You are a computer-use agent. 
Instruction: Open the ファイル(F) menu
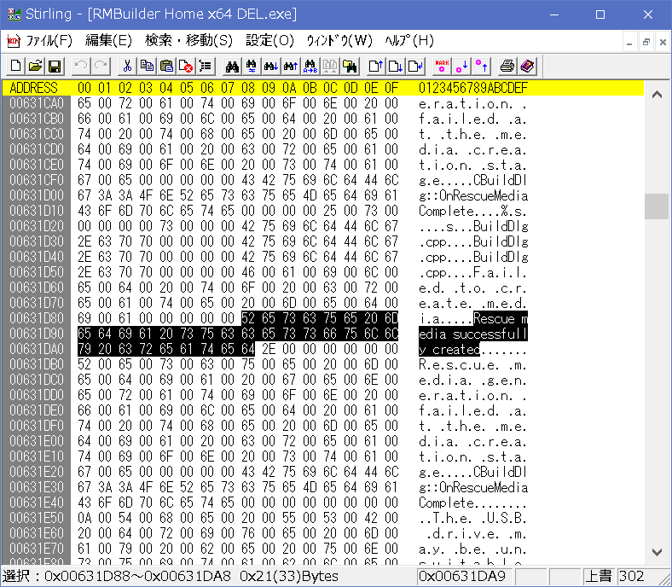pyautogui.click(x=49, y=41)
